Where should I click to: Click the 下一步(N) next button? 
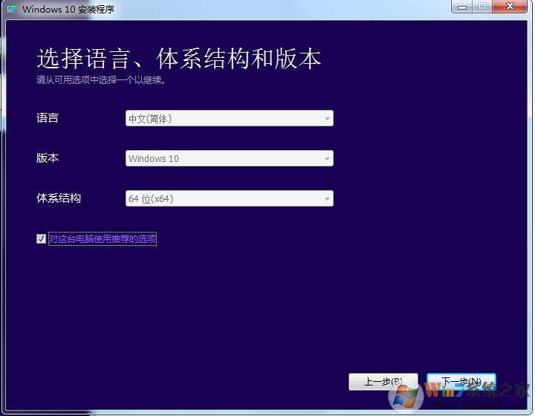coord(461,382)
